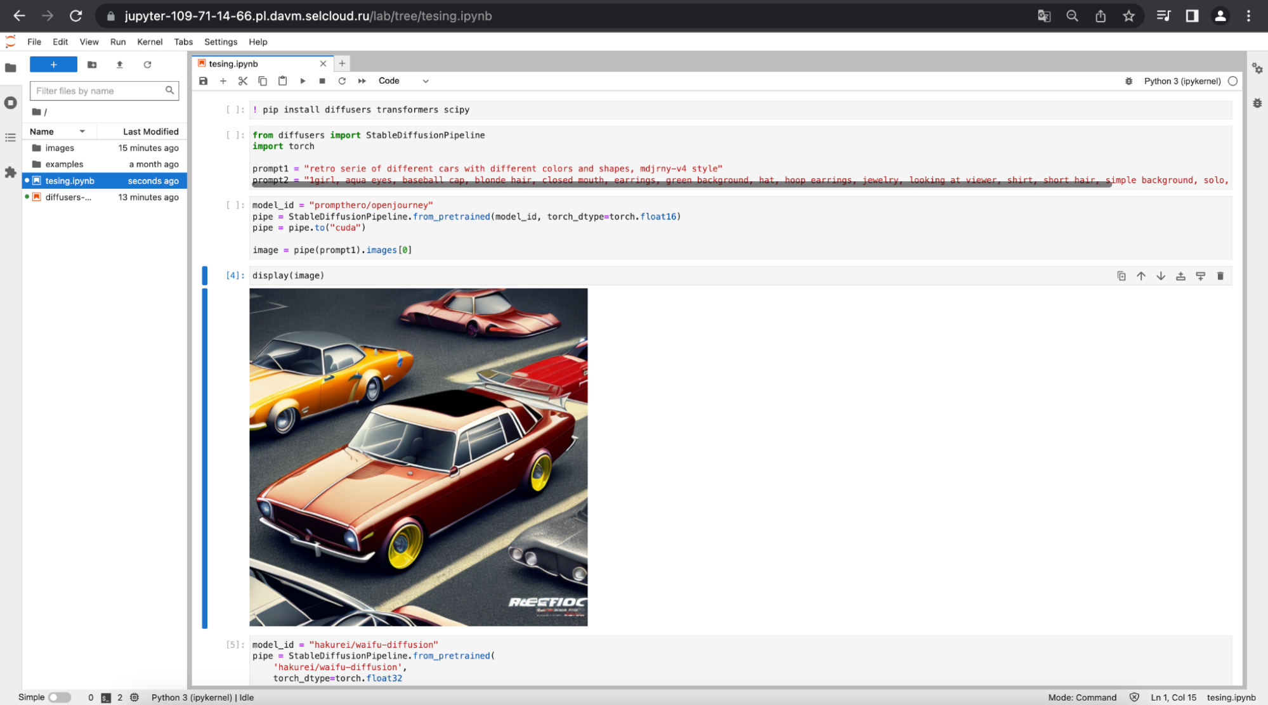
Task: Upload files with the upload arrow icon
Action: tap(120, 65)
